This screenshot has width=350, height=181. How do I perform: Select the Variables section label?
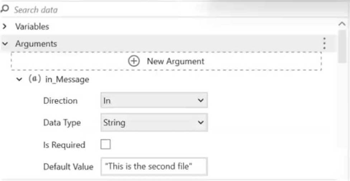(32, 26)
